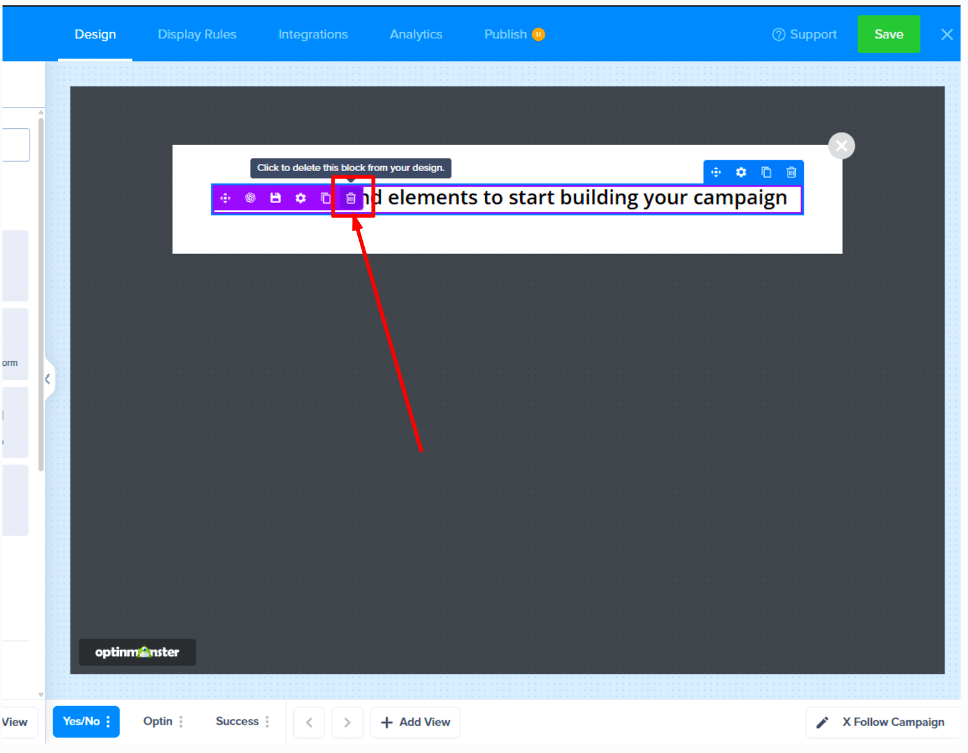Switch to Display Rules tab
Viewport: 968px width, 753px height.
click(x=197, y=35)
